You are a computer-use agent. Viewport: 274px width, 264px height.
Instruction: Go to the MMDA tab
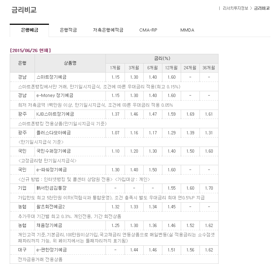187,30
